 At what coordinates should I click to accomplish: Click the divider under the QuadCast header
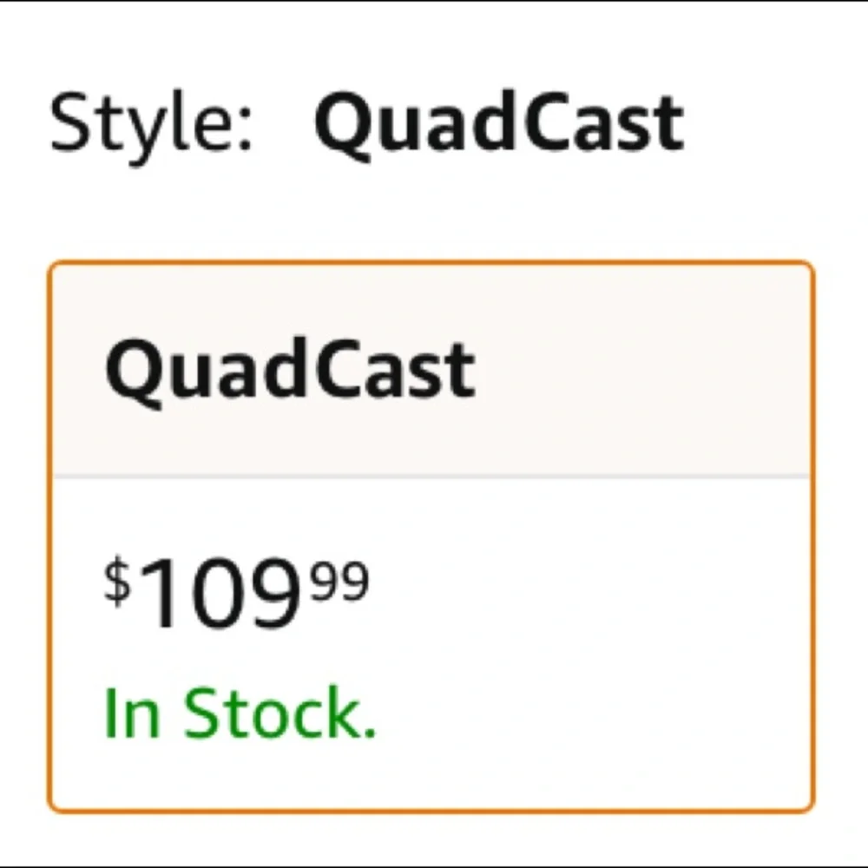[x=431, y=476]
